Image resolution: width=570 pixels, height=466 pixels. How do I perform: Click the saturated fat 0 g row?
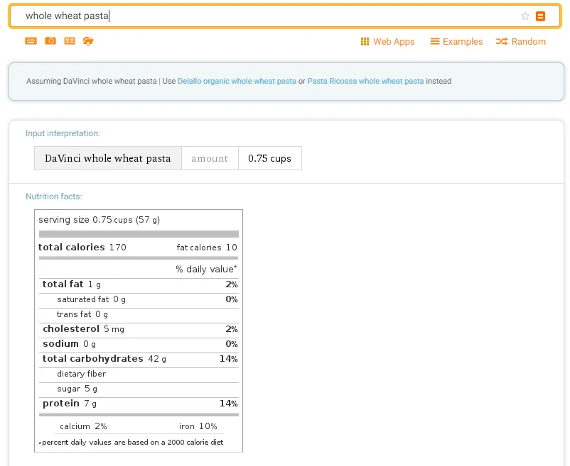[139, 299]
